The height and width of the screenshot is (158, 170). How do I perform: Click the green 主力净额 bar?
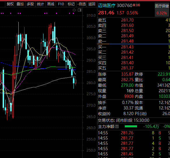(131, 126)
